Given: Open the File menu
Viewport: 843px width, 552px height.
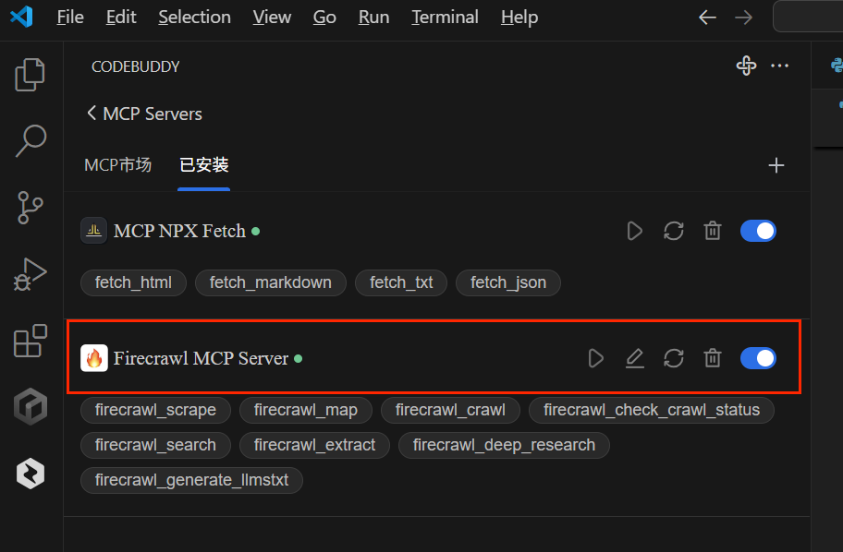Looking at the screenshot, I should click(x=70, y=18).
